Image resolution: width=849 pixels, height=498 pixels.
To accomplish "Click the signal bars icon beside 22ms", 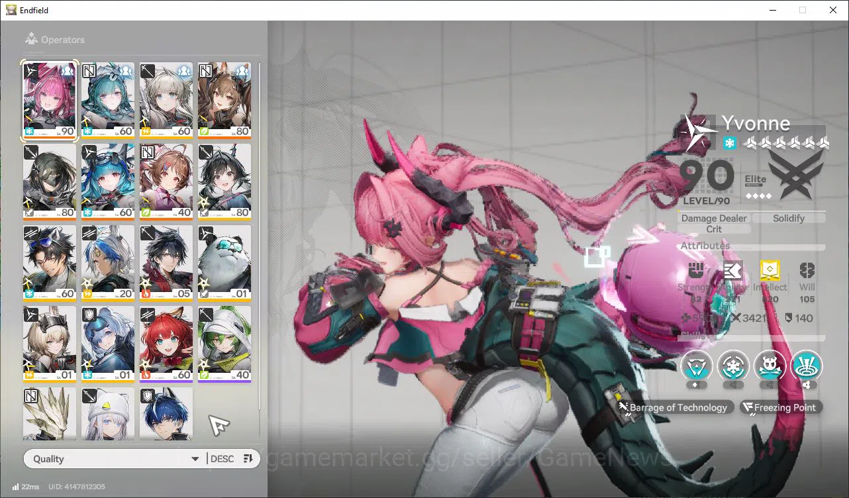I will click(x=15, y=487).
